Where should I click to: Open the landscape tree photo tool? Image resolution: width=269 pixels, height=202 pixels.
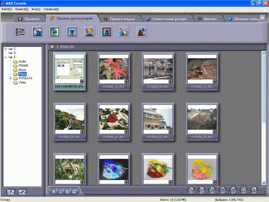[x=55, y=32]
